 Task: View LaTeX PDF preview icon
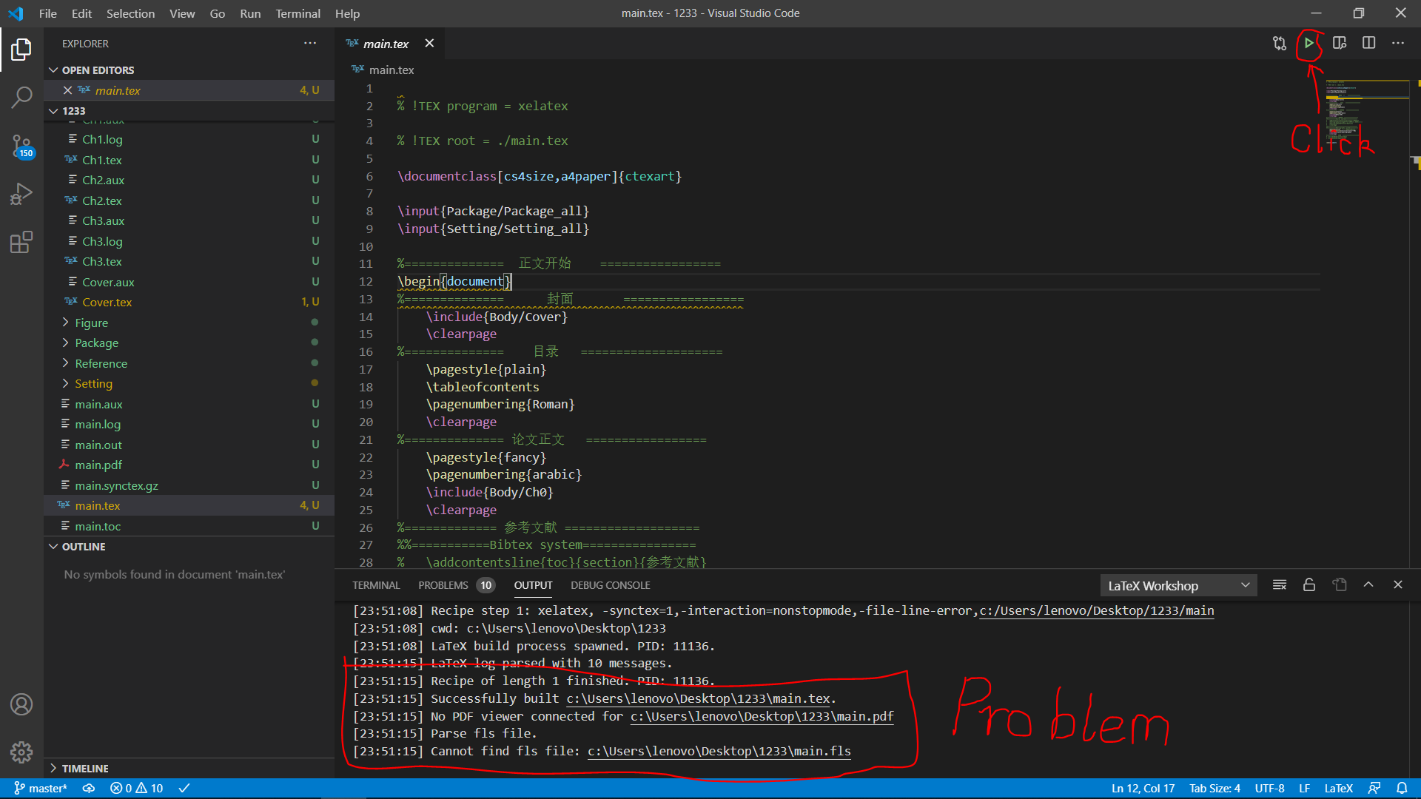(1339, 43)
